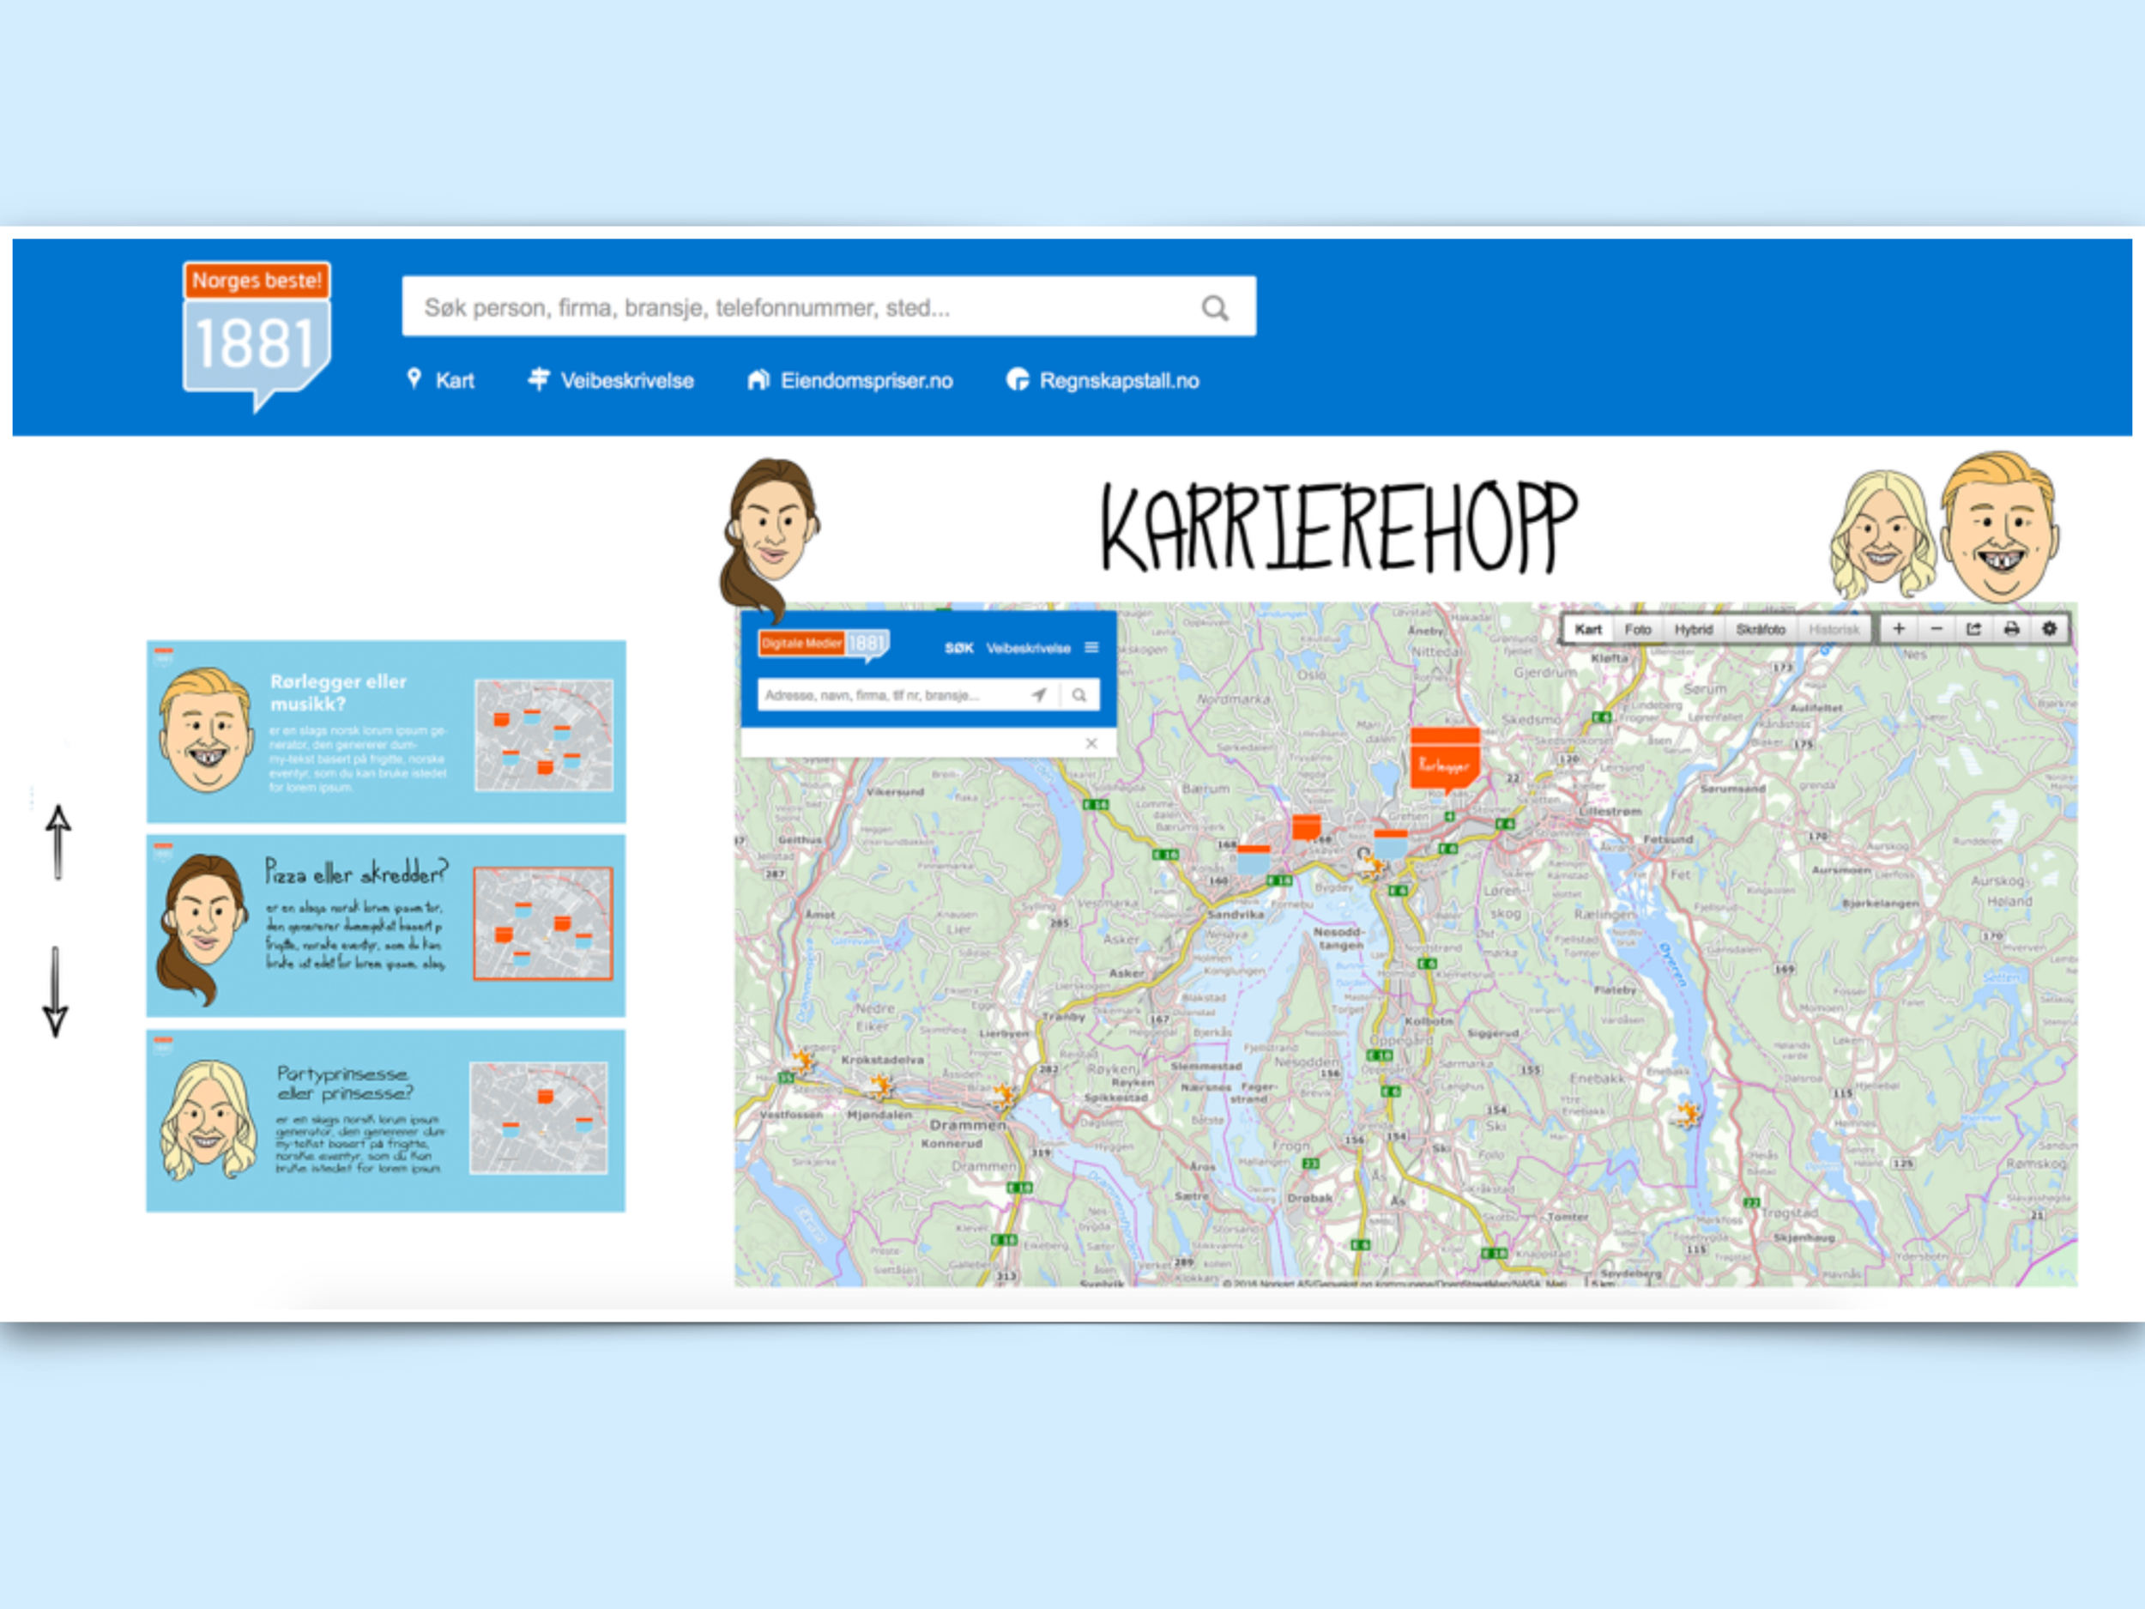
Task: Open map settings gear icon
Action: coord(2049,628)
